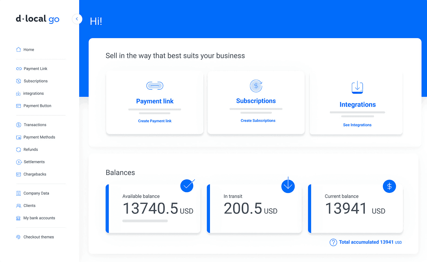This screenshot has width=427, height=262.
Task: Click the Payment Button icon in sidebar
Action: click(18, 106)
